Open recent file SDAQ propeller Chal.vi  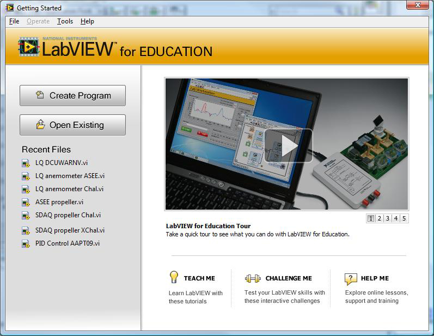(x=68, y=215)
